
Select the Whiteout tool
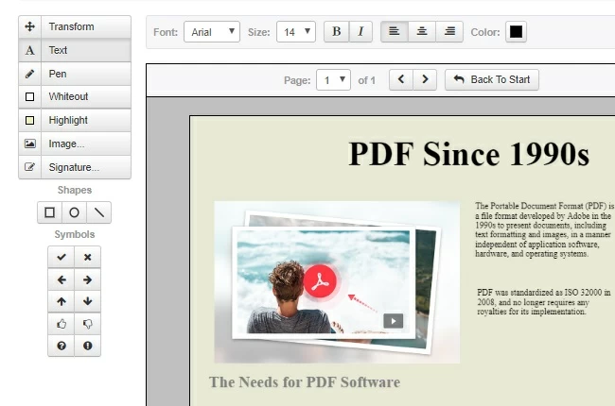[x=75, y=96]
